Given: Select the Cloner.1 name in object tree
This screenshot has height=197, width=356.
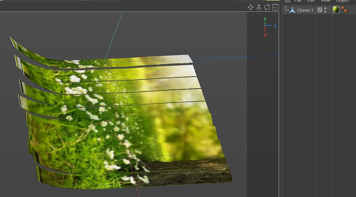Looking at the screenshot, I should pyautogui.click(x=305, y=10).
